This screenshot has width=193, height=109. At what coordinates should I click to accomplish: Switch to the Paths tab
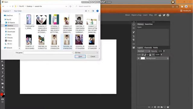pyautogui.click(x=156, y=48)
